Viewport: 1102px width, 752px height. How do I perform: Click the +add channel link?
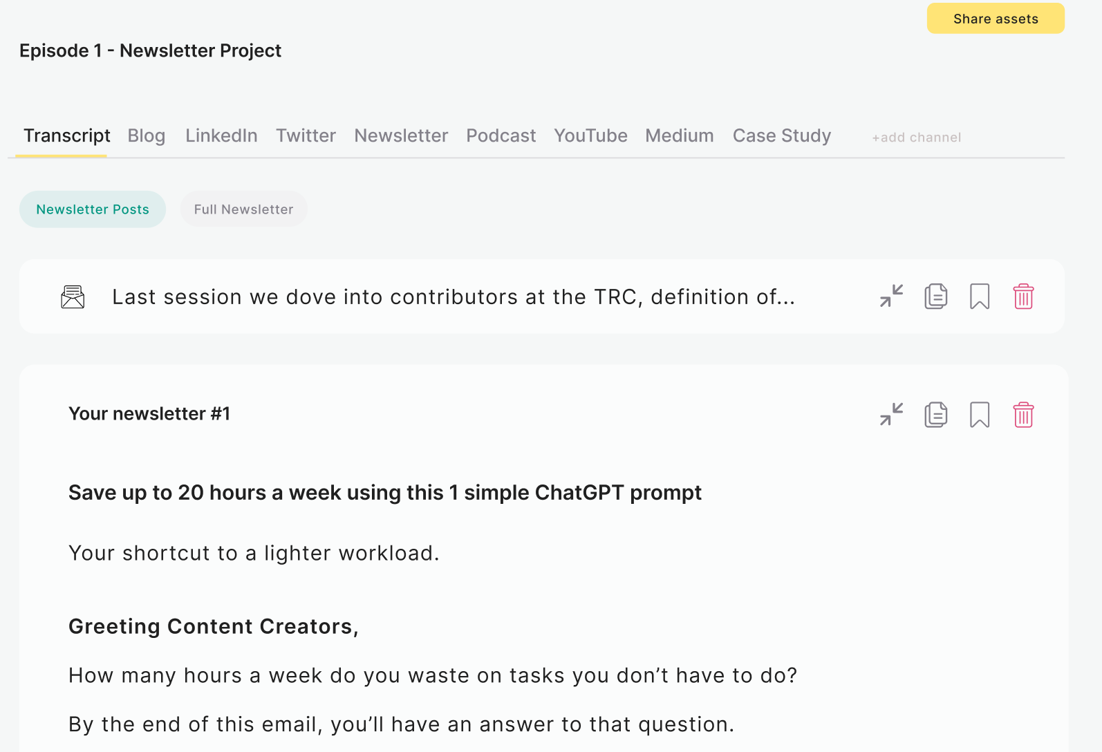[x=916, y=138]
